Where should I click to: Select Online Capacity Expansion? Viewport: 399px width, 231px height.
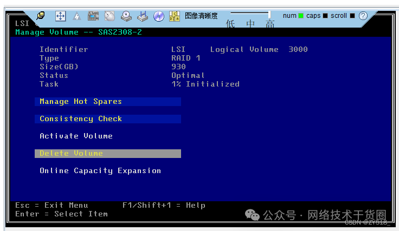100,171
